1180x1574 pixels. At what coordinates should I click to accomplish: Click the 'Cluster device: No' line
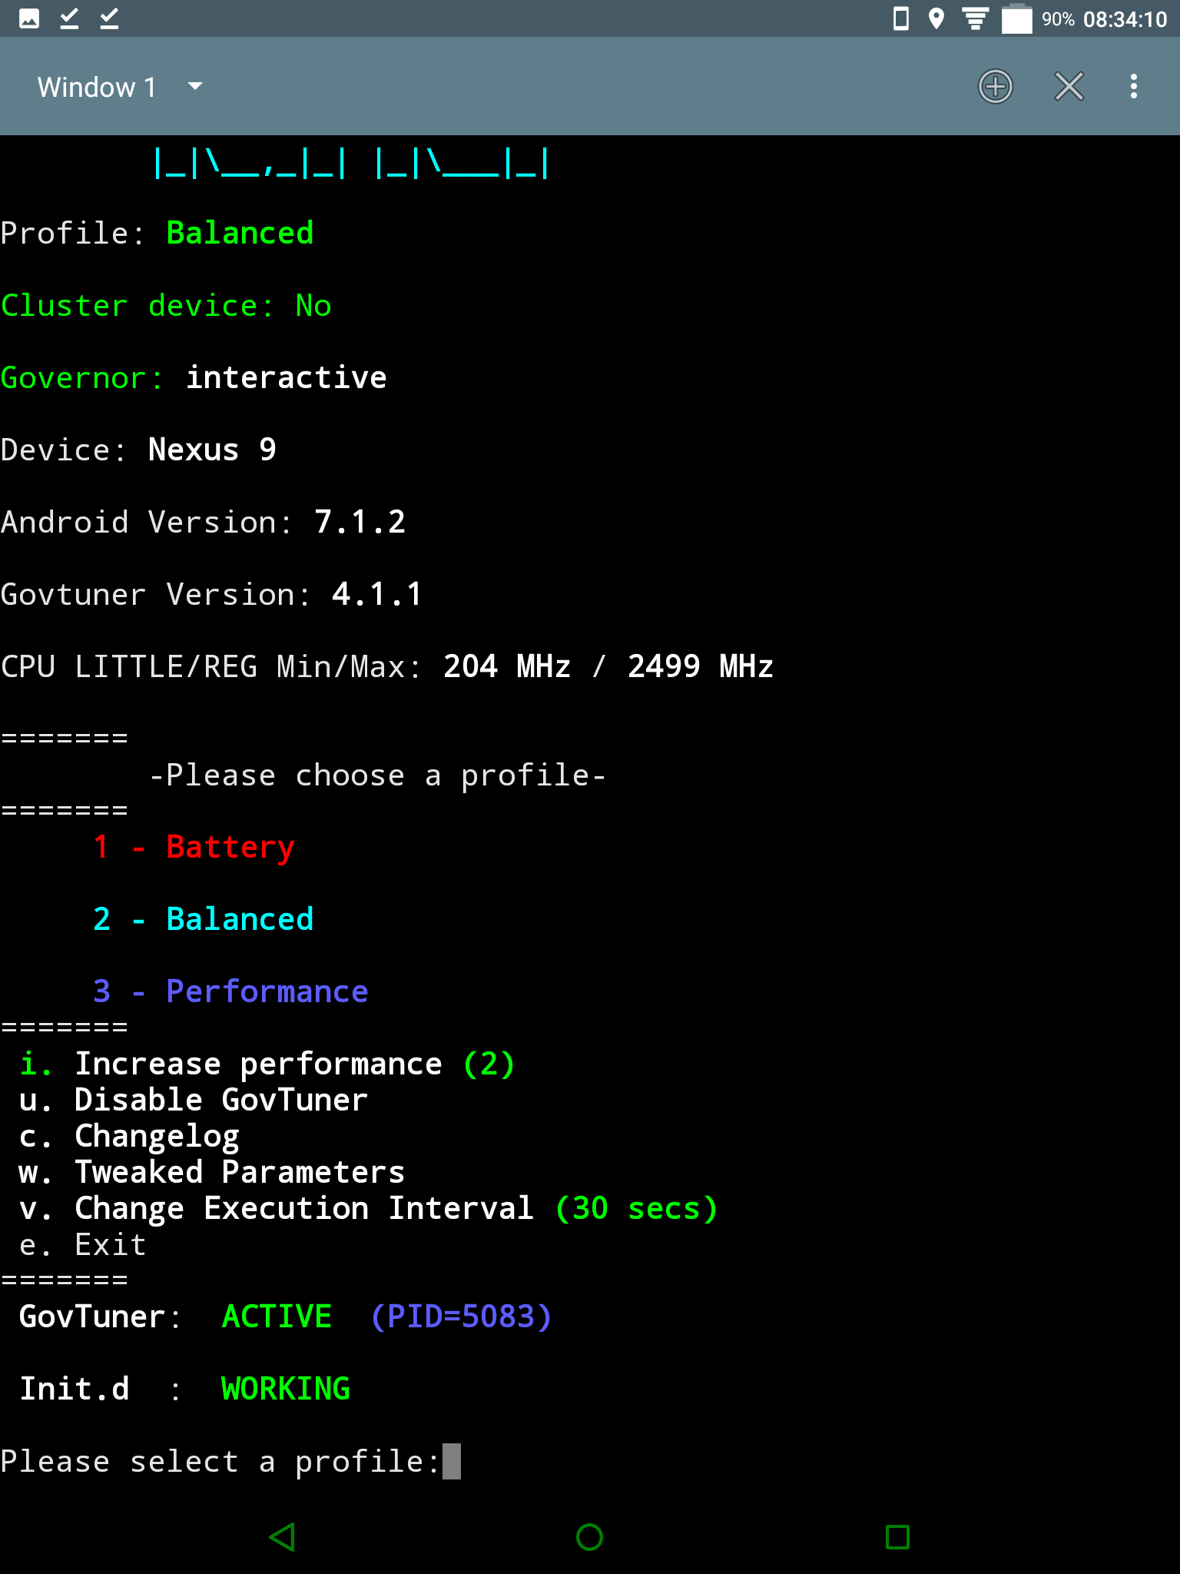[166, 305]
